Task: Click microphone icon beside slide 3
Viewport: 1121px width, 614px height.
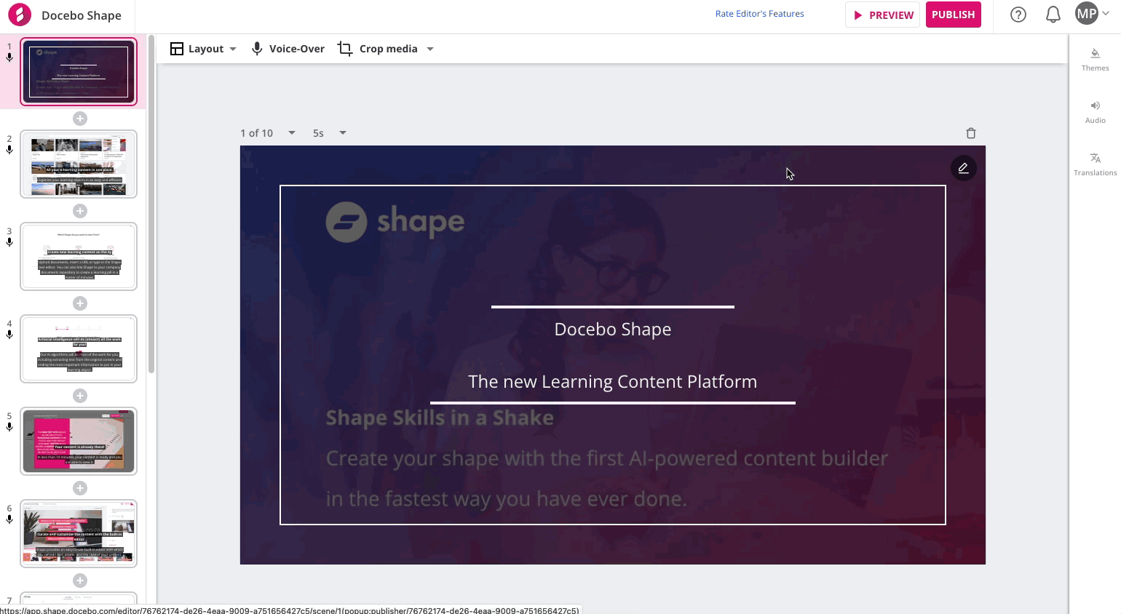Action: pos(9,242)
